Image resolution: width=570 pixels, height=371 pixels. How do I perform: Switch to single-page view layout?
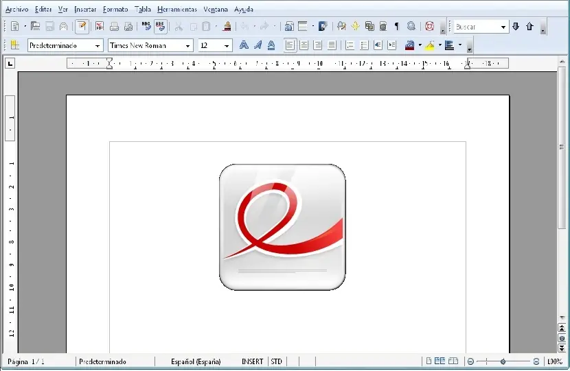click(x=429, y=361)
